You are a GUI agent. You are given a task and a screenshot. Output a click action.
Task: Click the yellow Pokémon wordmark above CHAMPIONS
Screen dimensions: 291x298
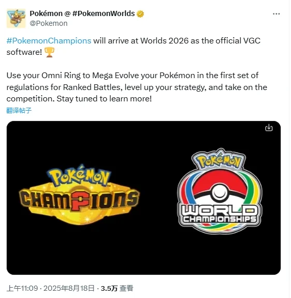tap(79, 175)
